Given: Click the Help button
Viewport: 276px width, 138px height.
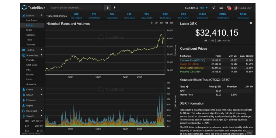Looking at the screenshot, I should 249,133.
